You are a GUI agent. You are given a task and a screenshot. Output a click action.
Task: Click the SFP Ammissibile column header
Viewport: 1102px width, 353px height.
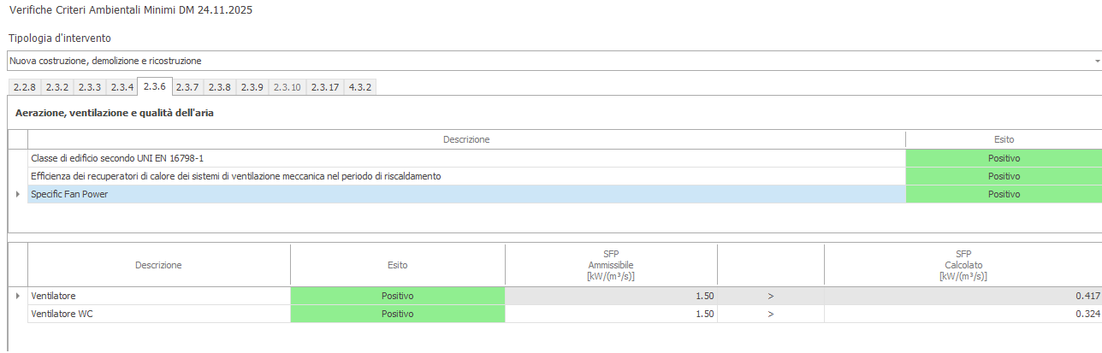[610, 265]
